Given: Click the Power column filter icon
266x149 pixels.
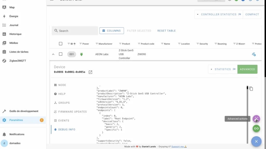Looking at the screenshot, I should (x=81, y=44).
